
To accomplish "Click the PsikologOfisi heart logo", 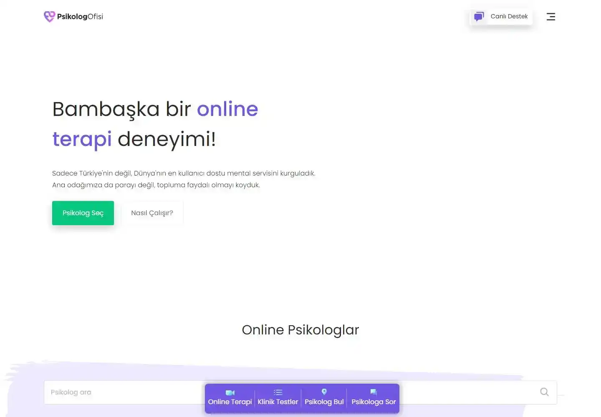I will tap(49, 17).
